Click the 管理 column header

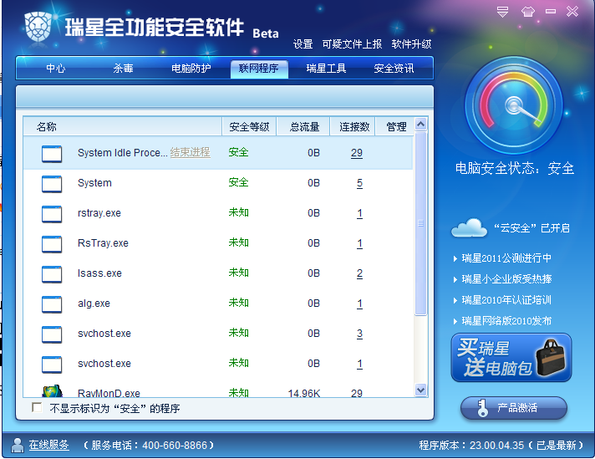coord(396,127)
